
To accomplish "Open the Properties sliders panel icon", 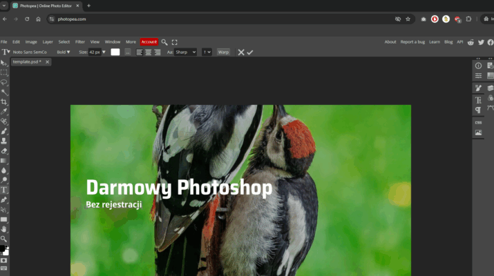I will tap(478, 75).
